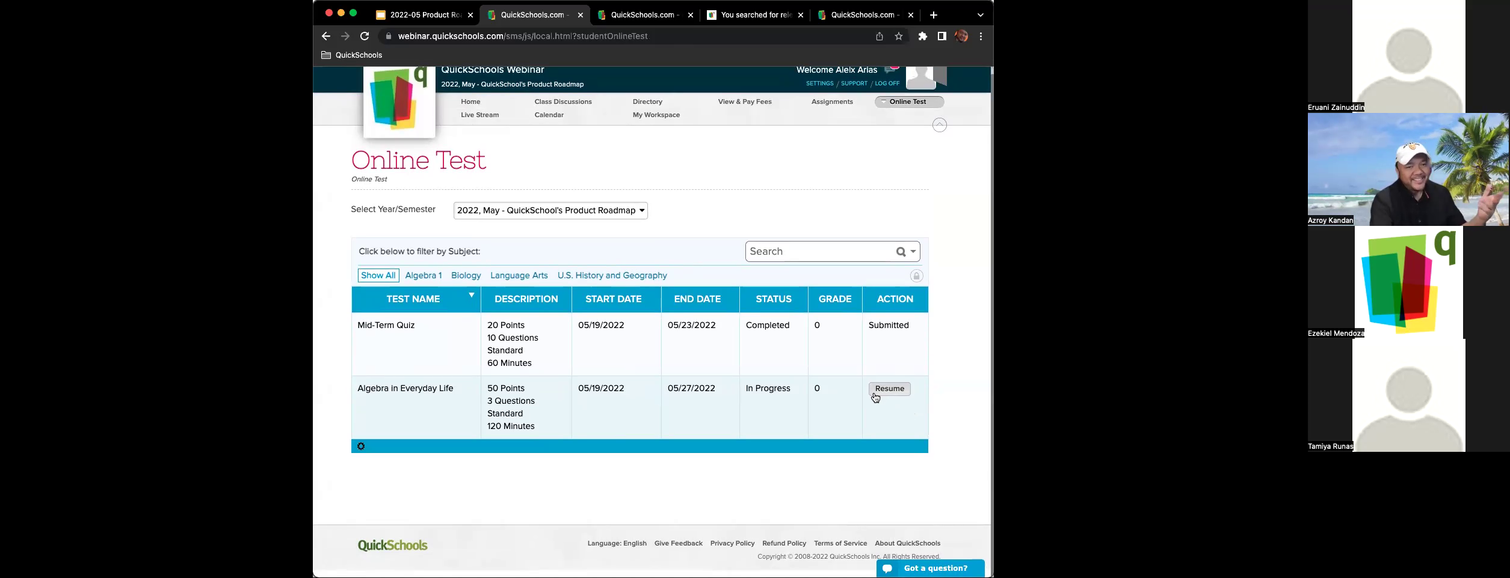Open the browser extensions puzzle icon
Image resolution: width=1510 pixels, height=578 pixels.
[923, 37]
